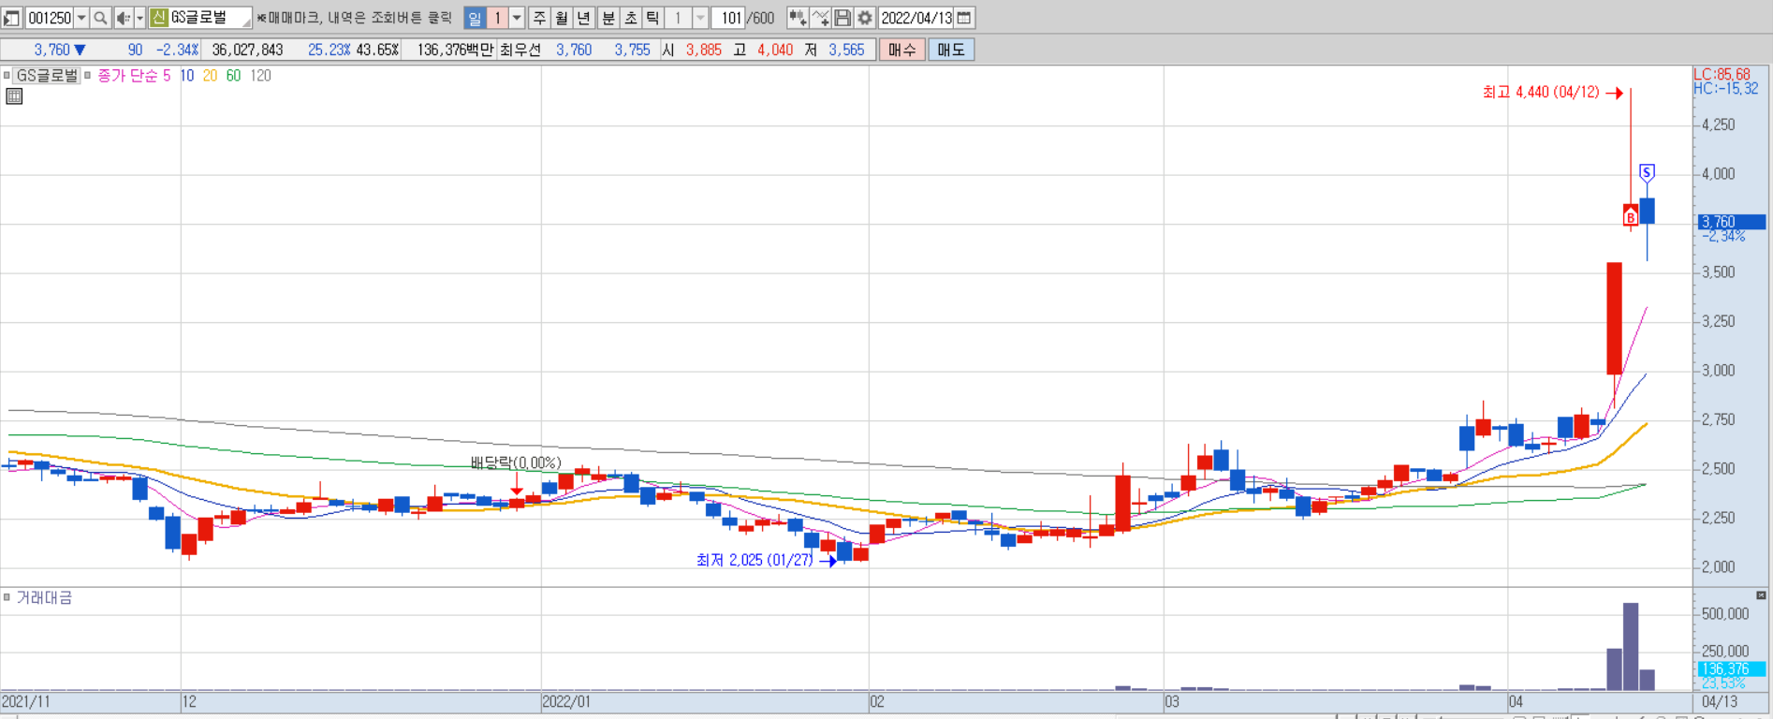Viewport: 1773px width, 719px height.
Task: Select the 틱 tick period
Action: tap(653, 18)
